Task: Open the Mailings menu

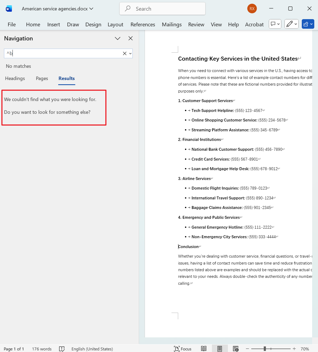Action: [171, 24]
